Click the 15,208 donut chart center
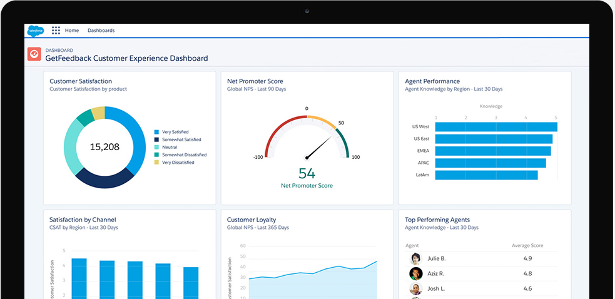This screenshot has height=299, width=615. [104, 147]
